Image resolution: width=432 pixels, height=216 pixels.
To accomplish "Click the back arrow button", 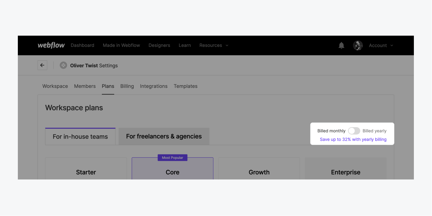I will click(42, 65).
